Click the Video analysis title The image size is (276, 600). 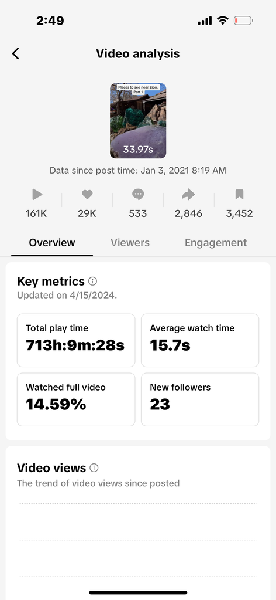[x=138, y=53]
